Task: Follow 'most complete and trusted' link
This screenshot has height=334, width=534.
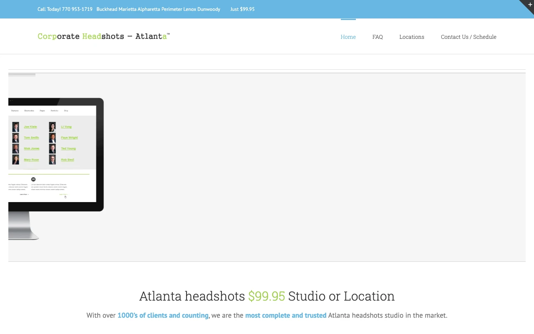Action: 285,315
